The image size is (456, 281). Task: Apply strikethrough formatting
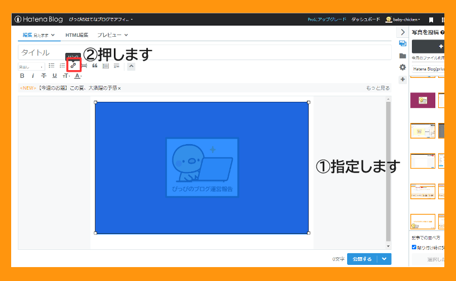[x=44, y=76]
